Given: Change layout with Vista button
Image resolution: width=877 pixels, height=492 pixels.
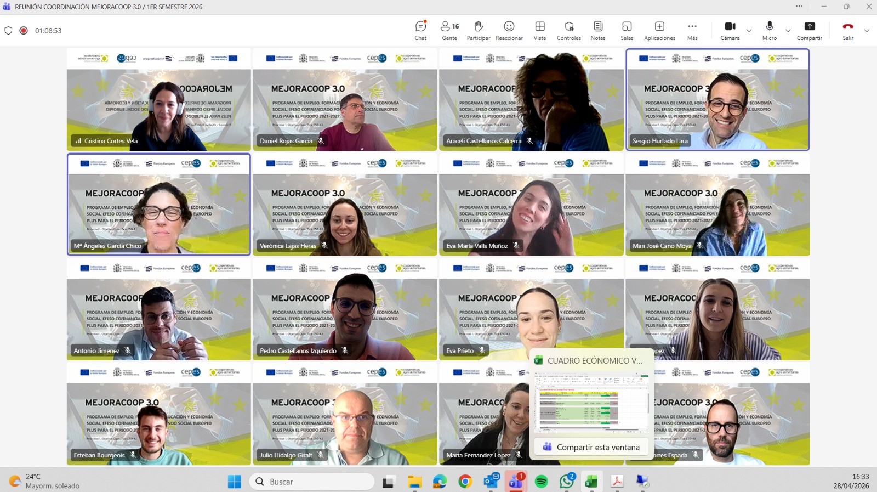Looking at the screenshot, I should click(x=539, y=30).
